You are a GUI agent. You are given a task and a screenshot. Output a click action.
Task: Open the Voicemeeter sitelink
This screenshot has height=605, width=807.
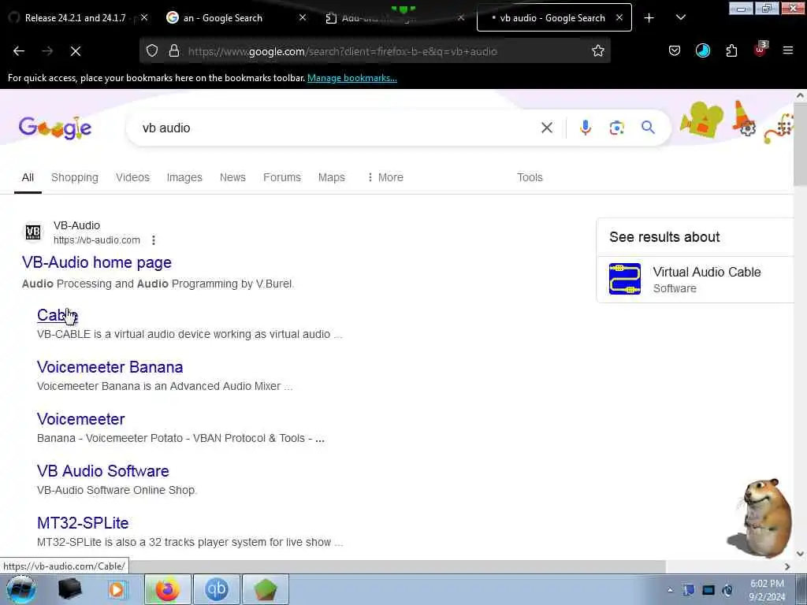pos(81,419)
